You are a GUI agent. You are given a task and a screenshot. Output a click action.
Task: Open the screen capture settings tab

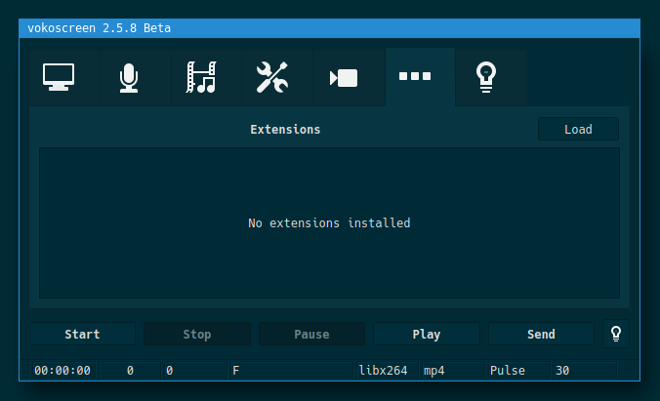coord(58,77)
